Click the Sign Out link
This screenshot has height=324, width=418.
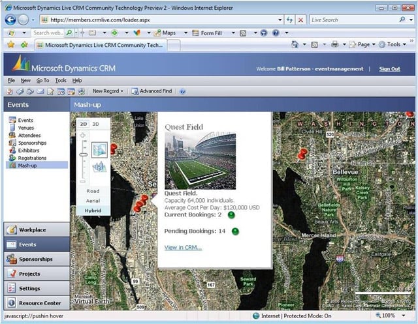click(x=389, y=69)
